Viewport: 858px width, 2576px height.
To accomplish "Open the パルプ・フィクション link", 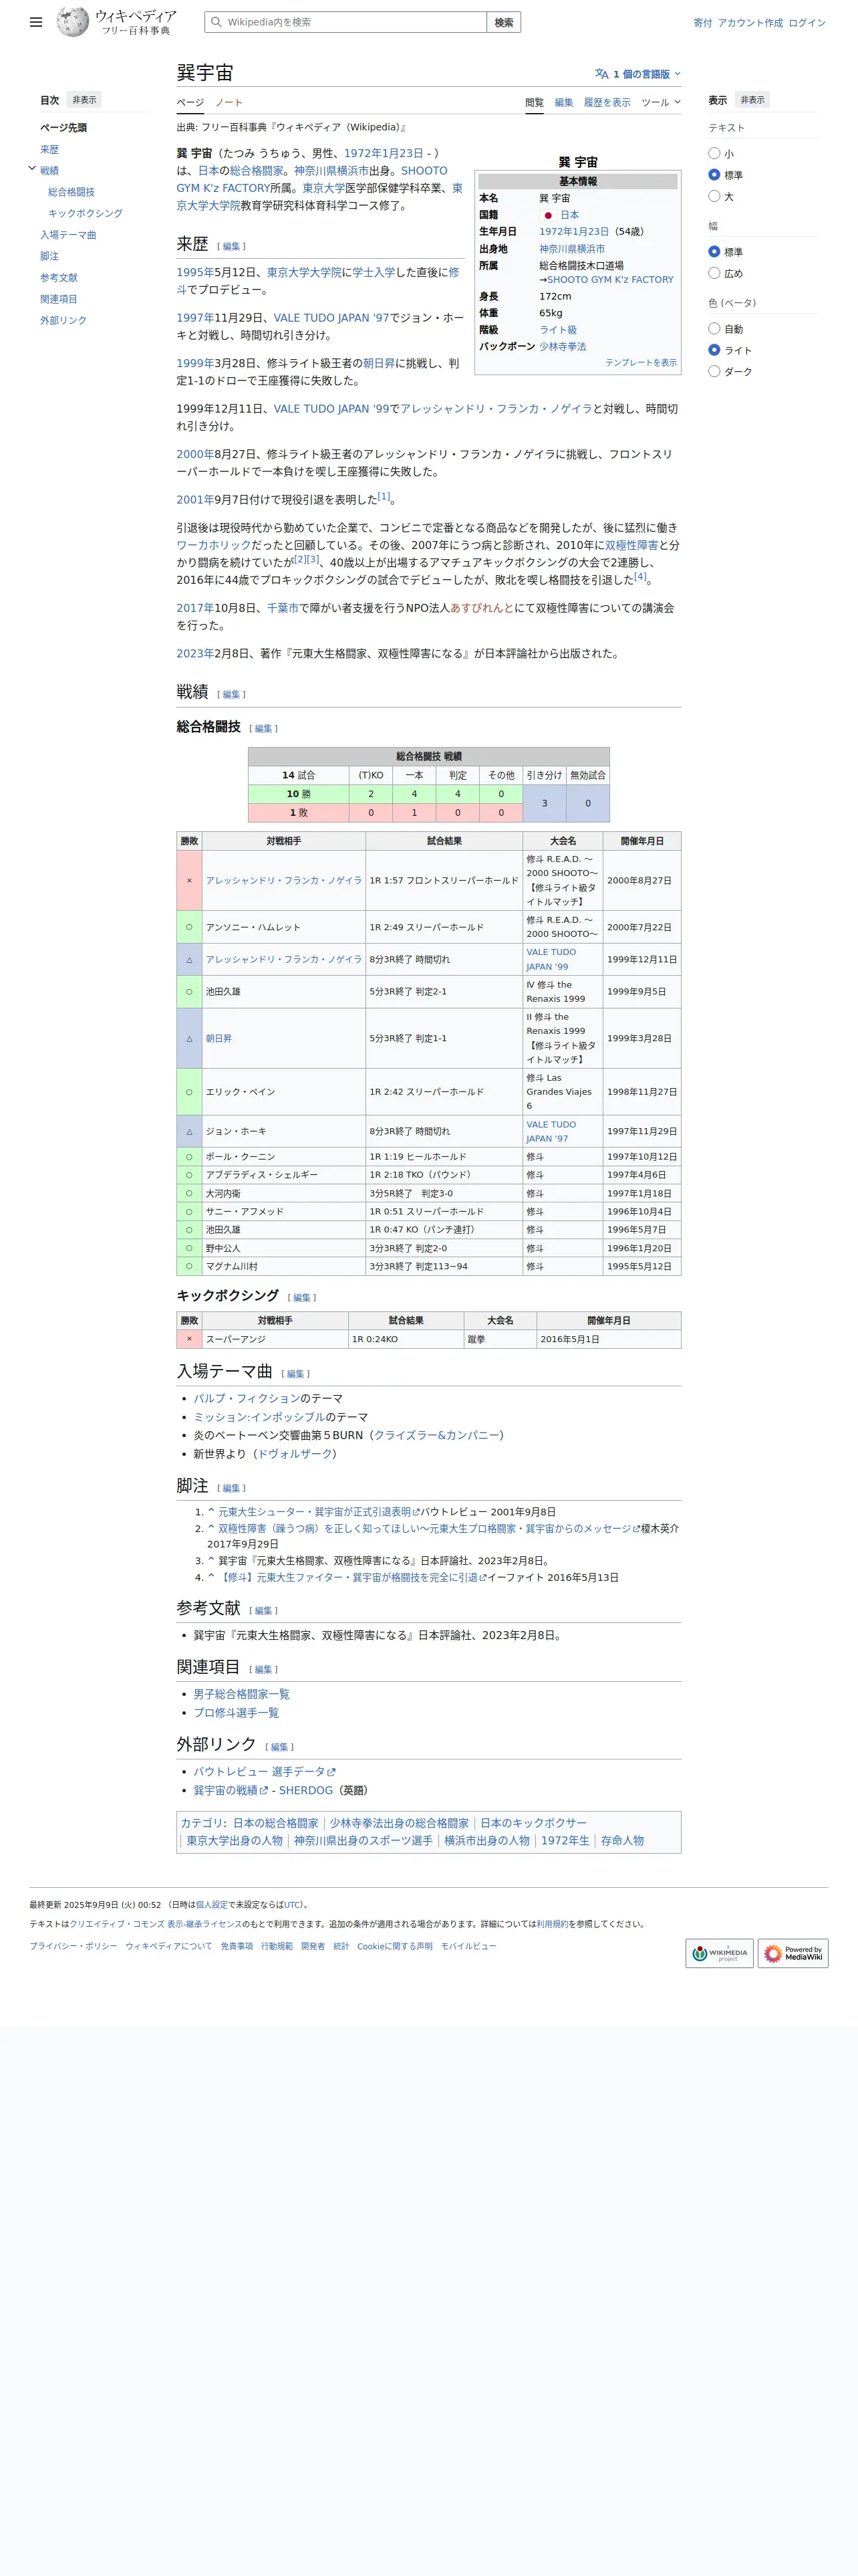I will tap(247, 1399).
